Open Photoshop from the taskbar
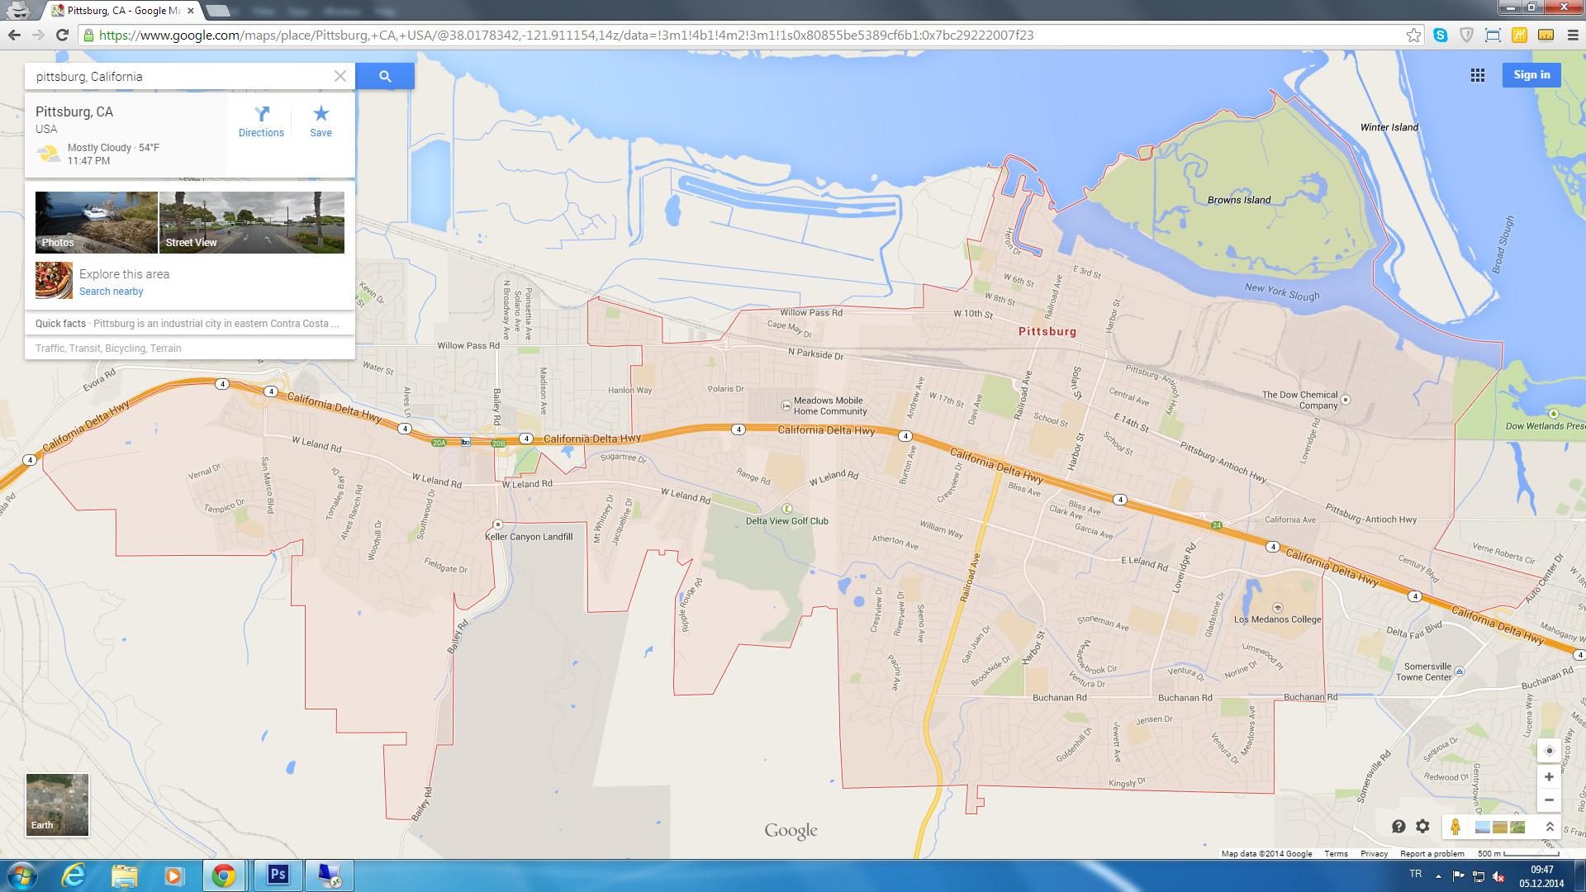Screen dimensions: 1586x892 pyautogui.click(x=278, y=875)
